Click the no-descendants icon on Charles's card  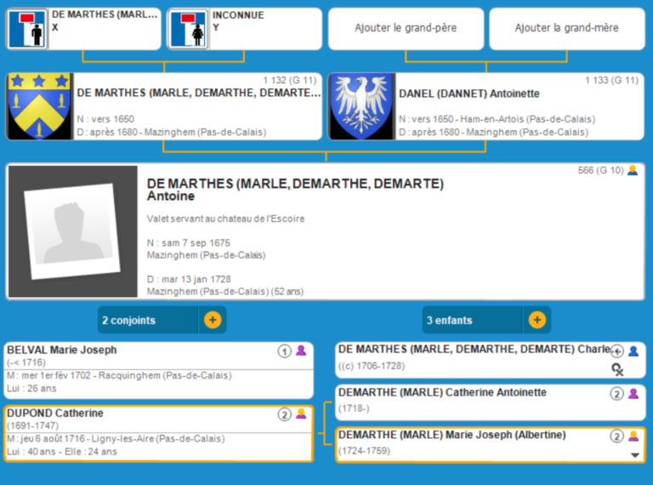[x=618, y=368]
